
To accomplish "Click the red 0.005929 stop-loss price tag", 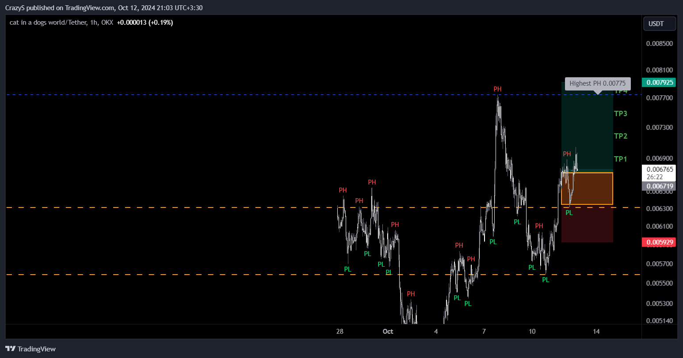I will (x=660, y=242).
